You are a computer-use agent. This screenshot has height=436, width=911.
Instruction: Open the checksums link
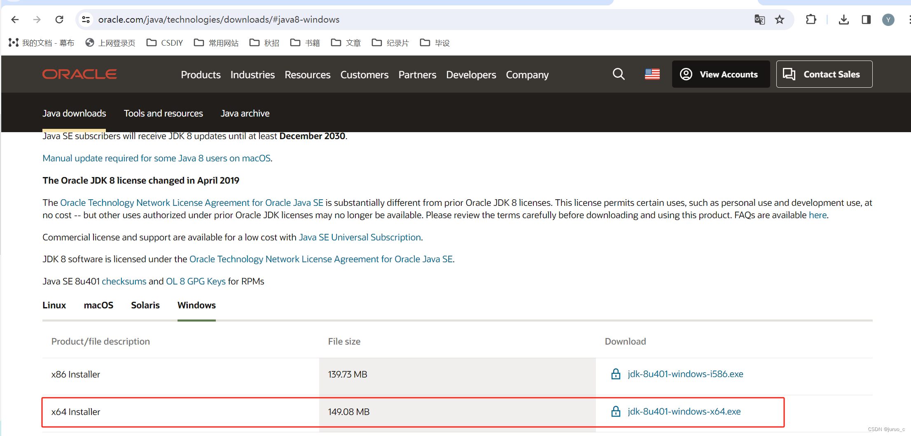pos(124,281)
